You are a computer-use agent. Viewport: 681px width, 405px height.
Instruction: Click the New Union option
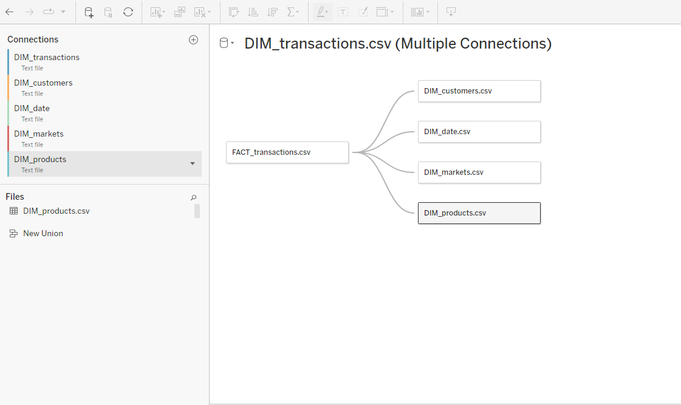(43, 233)
